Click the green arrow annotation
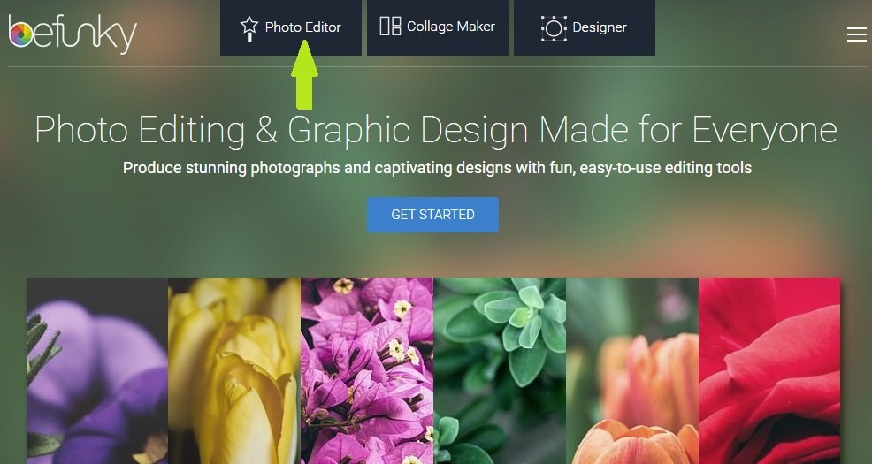This screenshot has width=872, height=464. (x=304, y=75)
